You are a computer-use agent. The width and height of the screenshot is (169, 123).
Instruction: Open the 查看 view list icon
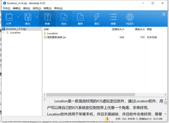point(113,19)
